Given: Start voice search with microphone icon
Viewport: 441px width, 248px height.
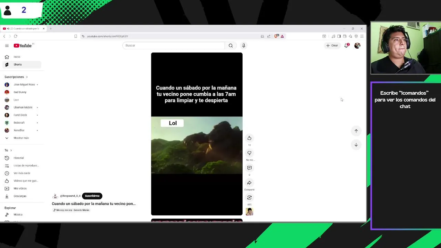Looking at the screenshot, I should pyautogui.click(x=244, y=45).
